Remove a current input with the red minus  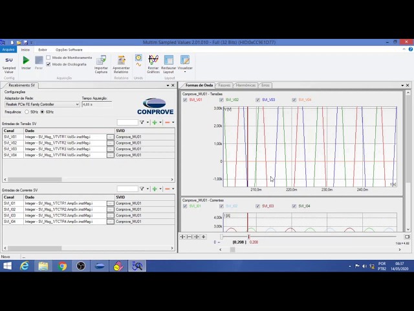(167, 189)
